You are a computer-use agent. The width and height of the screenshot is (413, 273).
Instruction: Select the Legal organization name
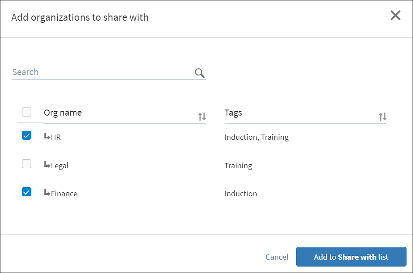[60, 166]
